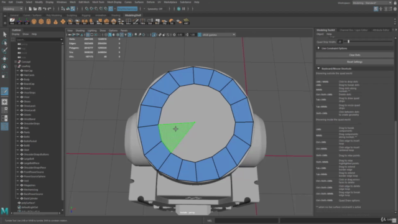Screen dimensions: 398x224
Task: Create a polygon cube from the shelf
Action: [41, 22]
